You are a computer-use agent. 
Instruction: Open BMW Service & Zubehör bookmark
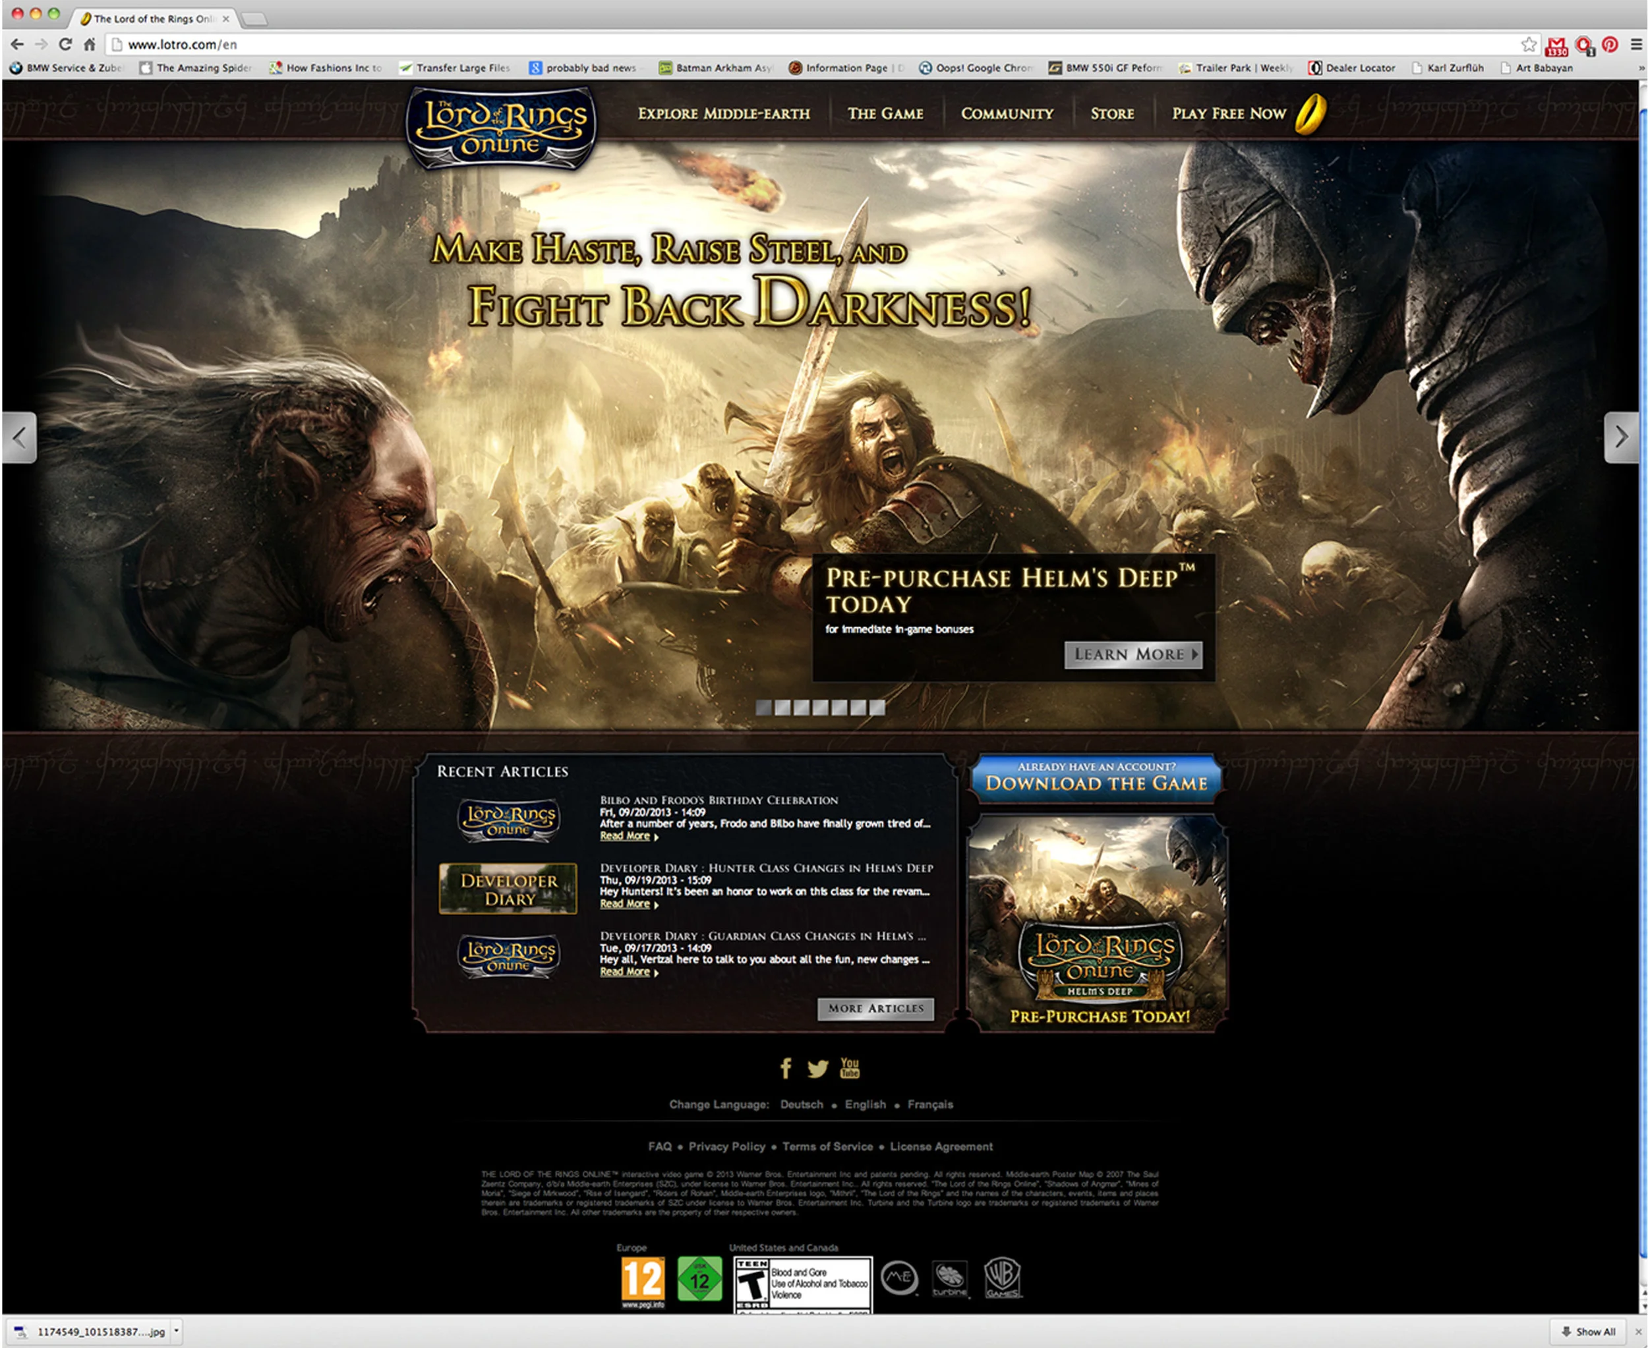coord(66,68)
